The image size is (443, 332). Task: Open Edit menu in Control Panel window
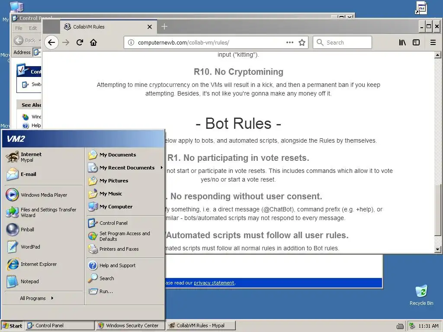click(x=33, y=28)
